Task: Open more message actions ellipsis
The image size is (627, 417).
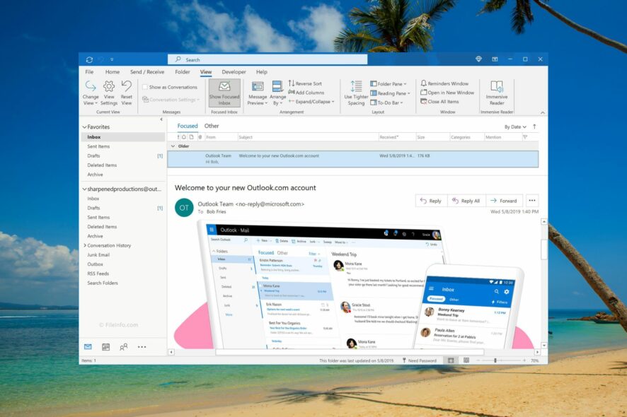Action: pos(532,201)
